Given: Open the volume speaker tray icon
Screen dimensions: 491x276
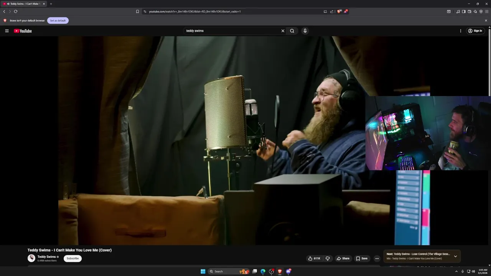Looking at the screenshot, I should (473, 271).
